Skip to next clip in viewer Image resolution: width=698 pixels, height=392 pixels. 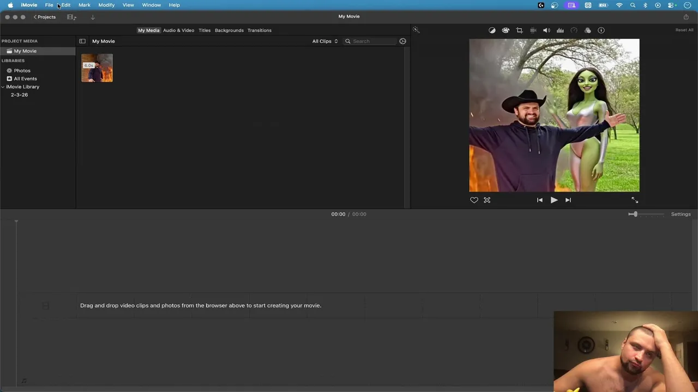coord(568,200)
